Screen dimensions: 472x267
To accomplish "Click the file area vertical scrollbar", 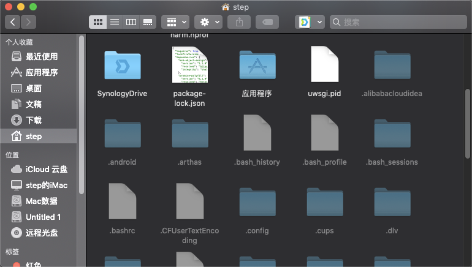I will [468, 123].
